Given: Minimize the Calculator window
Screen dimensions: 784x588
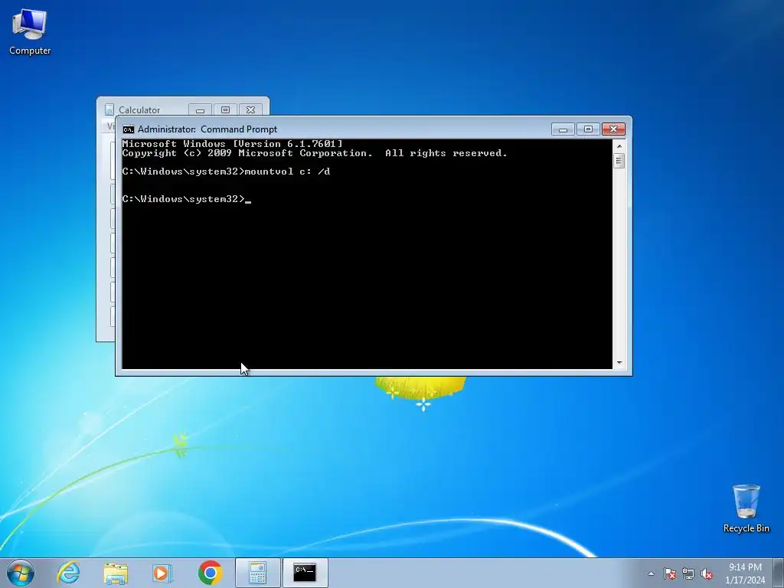Looking at the screenshot, I should pos(200,110).
